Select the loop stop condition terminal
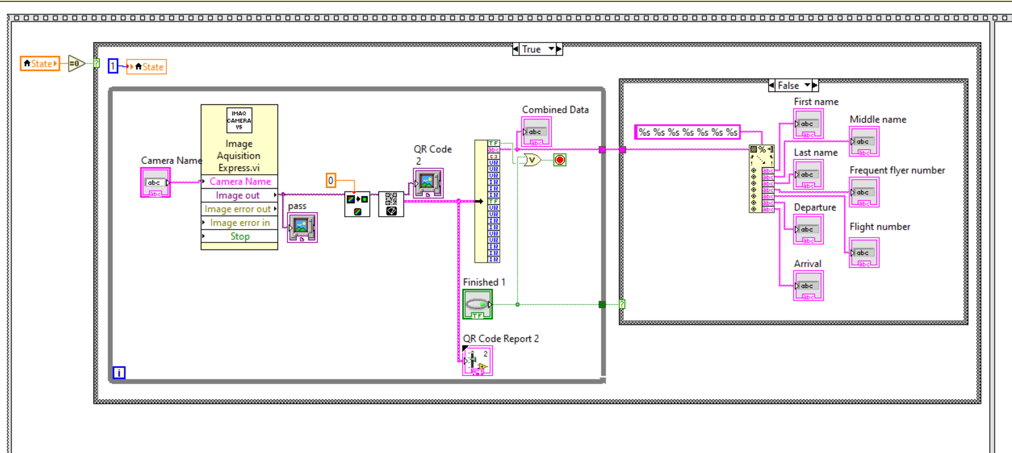The width and height of the screenshot is (1012, 453). [560, 160]
